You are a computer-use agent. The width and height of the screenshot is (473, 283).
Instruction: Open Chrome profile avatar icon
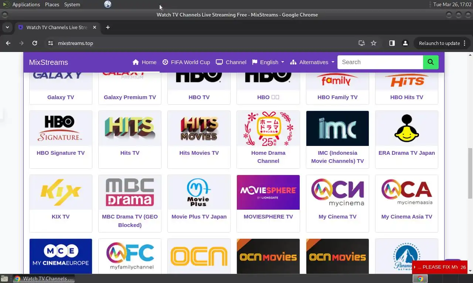coord(405,43)
